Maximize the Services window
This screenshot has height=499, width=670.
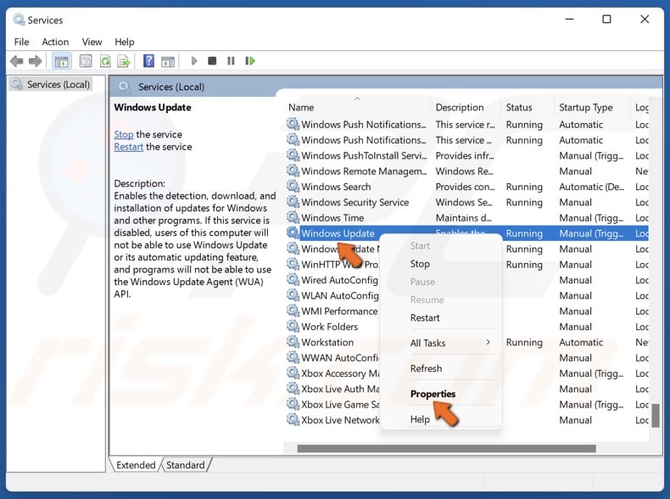point(606,20)
